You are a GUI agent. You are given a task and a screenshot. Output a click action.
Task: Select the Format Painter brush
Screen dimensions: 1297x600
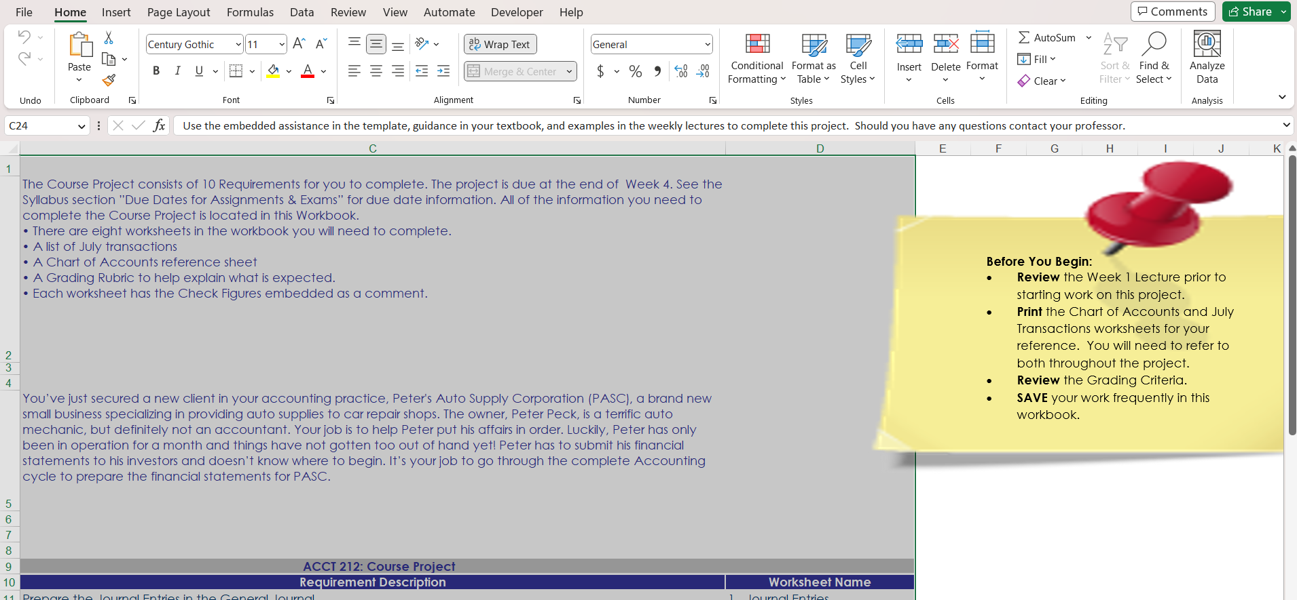(109, 80)
